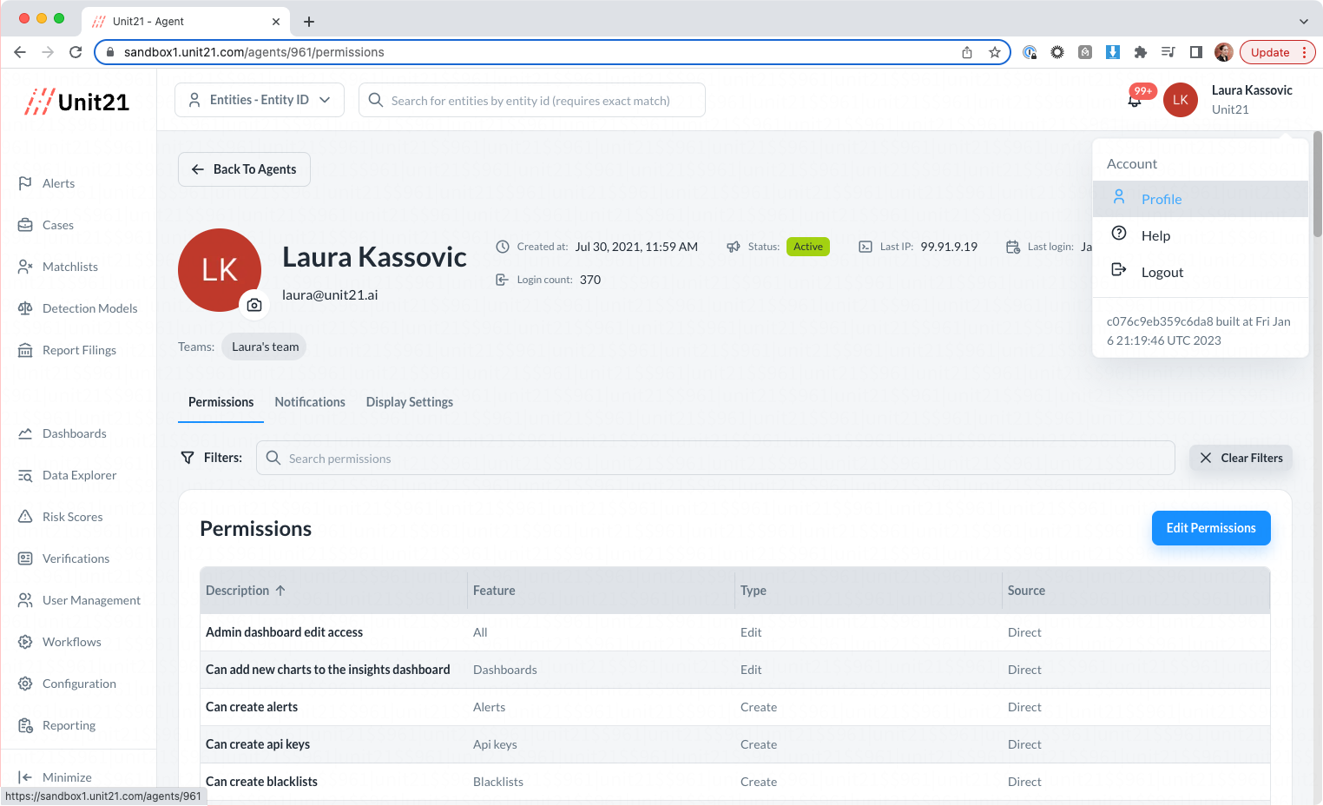Select Profile in account menu

coord(1201,199)
